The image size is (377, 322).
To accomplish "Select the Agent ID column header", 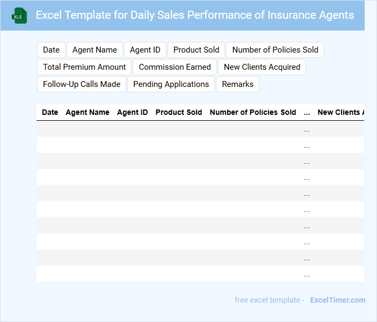I will click(x=132, y=112).
